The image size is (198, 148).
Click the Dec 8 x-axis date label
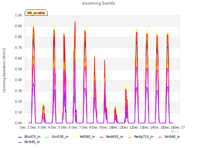pyautogui.click(x=87, y=127)
